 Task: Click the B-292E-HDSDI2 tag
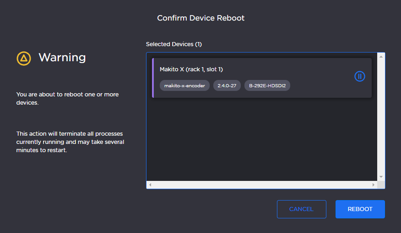[267, 85]
